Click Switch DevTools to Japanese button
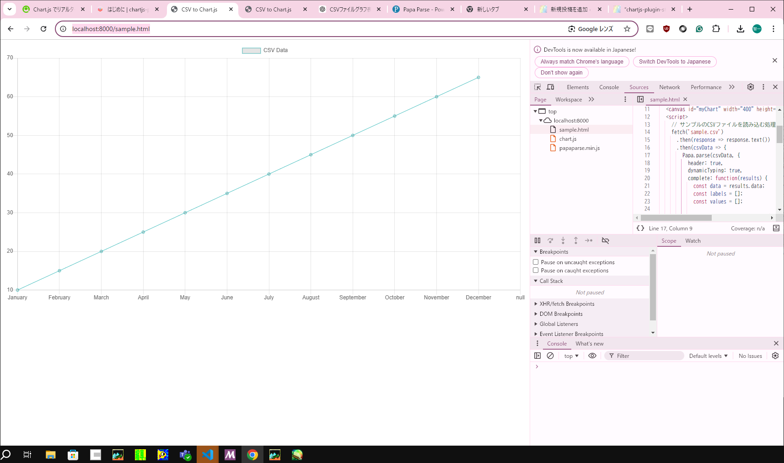The image size is (784, 463). [x=674, y=62]
